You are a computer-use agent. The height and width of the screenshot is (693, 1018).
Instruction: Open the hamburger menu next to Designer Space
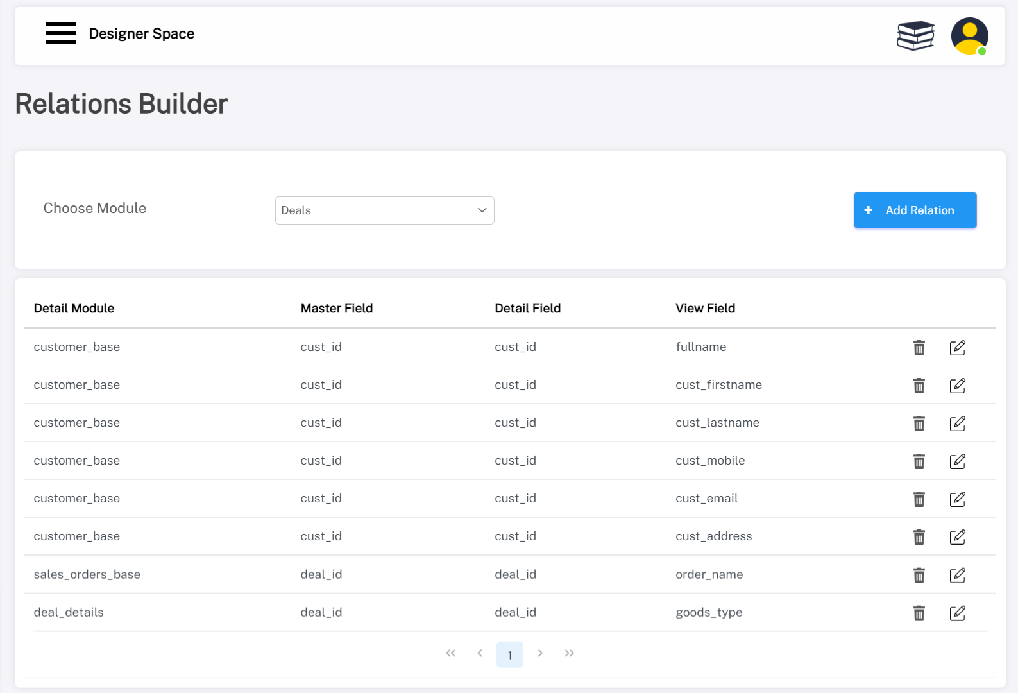coord(61,33)
